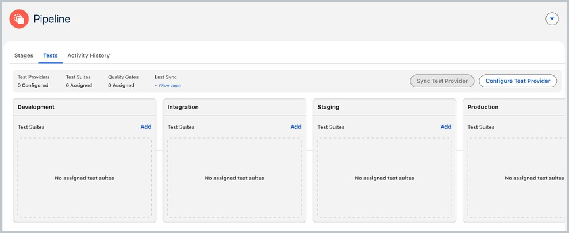Screen dimensions: 569x233
Task: Click Test Suites label under Production
Action: (481, 127)
